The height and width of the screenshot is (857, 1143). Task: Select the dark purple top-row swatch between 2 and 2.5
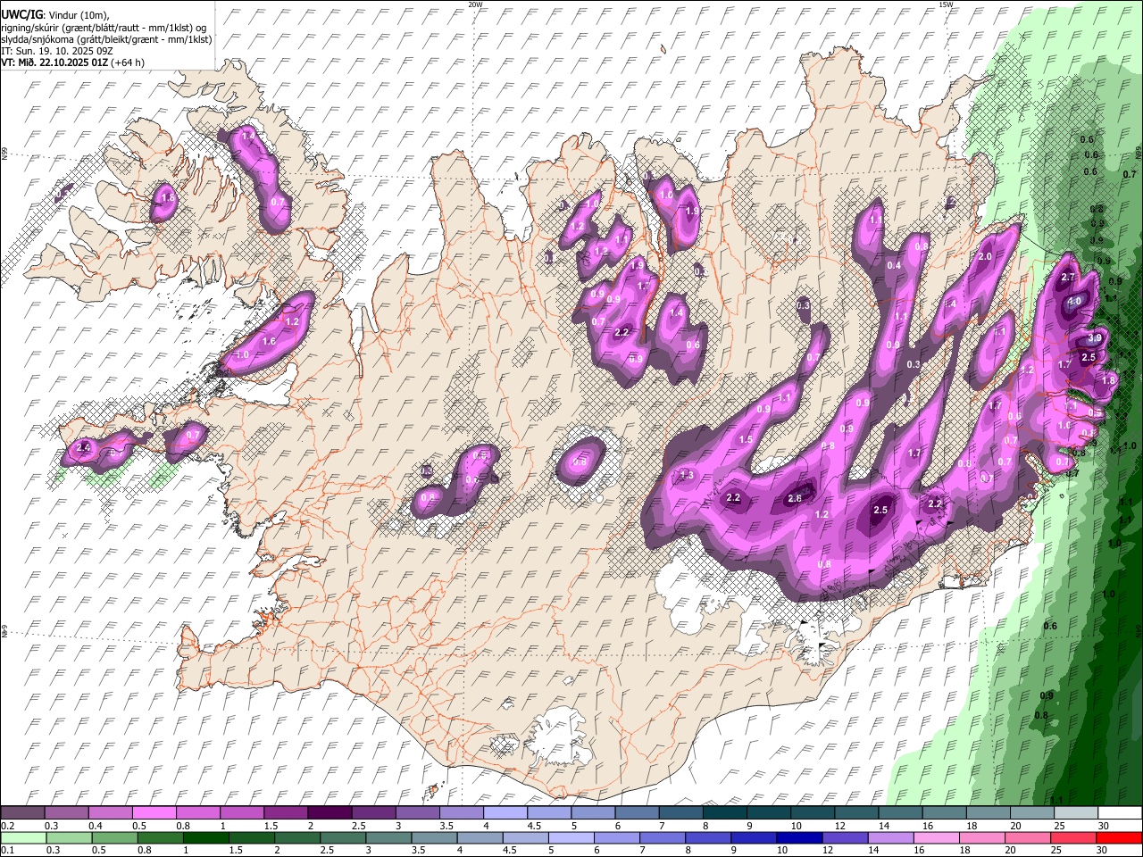329,813
